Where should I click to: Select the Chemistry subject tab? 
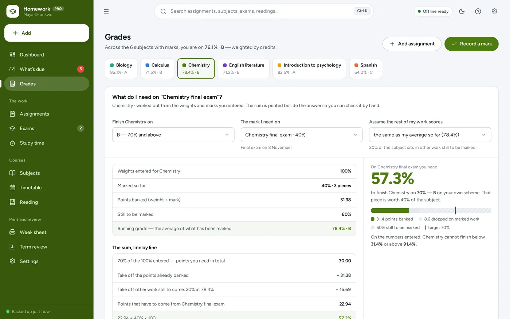tap(196, 69)
